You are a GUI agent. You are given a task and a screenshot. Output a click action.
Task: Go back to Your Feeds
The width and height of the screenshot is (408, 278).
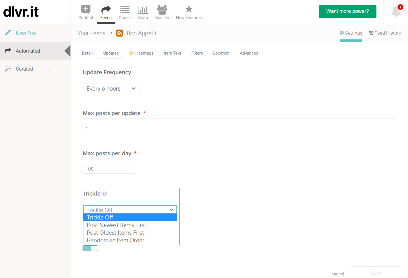click(91, 33)
